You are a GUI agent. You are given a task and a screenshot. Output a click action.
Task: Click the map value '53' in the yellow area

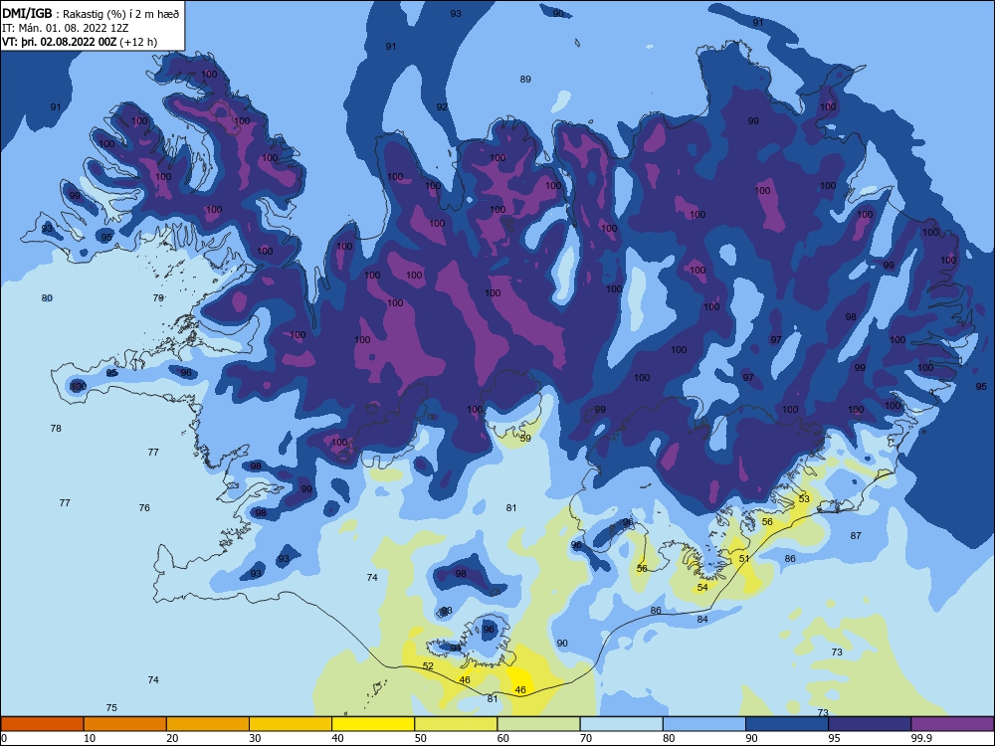[x=804, y=499]
